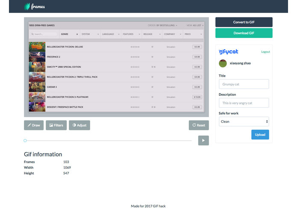Download the GIF file
The image size is (297, 211).
(x=244, y=33)
